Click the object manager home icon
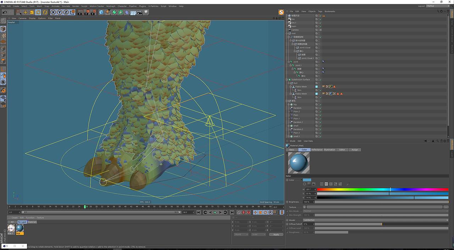 (442, 11)
